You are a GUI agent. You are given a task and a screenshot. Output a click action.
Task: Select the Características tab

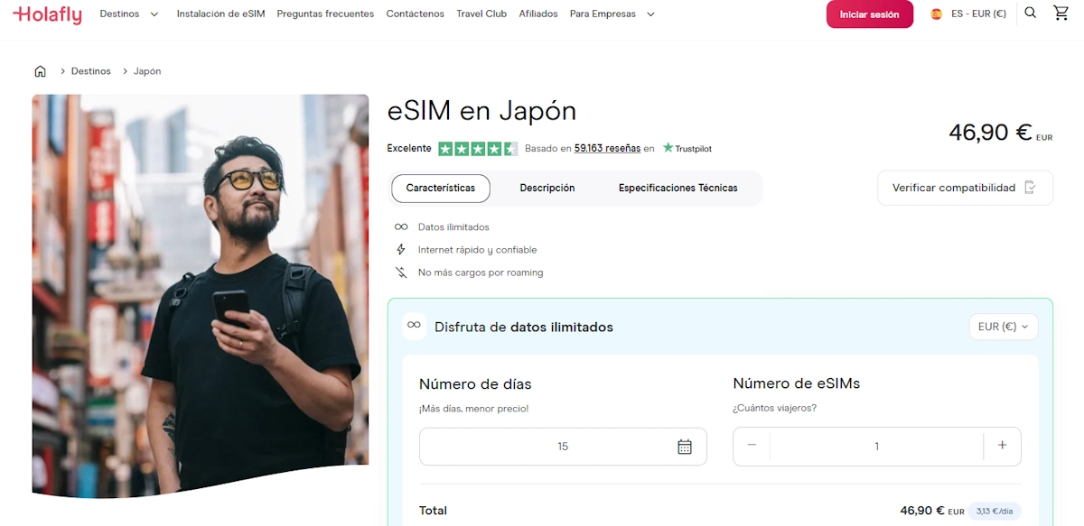click(441, 189)
